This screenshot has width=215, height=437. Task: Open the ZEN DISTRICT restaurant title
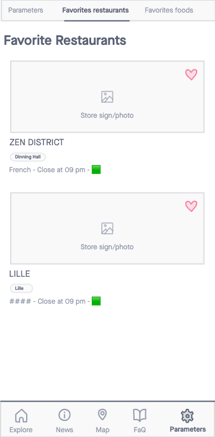(x=37, y=142)
